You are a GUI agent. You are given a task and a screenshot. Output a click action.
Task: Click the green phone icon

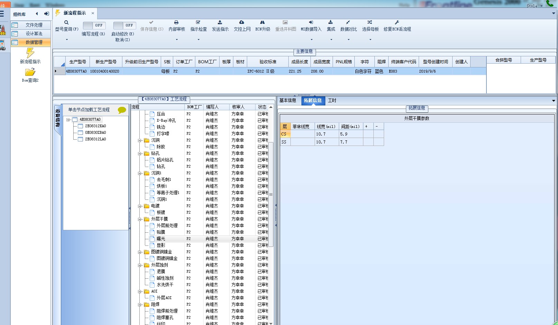pos(549,3)
